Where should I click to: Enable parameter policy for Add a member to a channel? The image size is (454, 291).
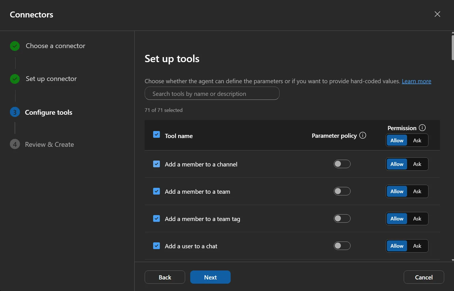pos(342,164)
